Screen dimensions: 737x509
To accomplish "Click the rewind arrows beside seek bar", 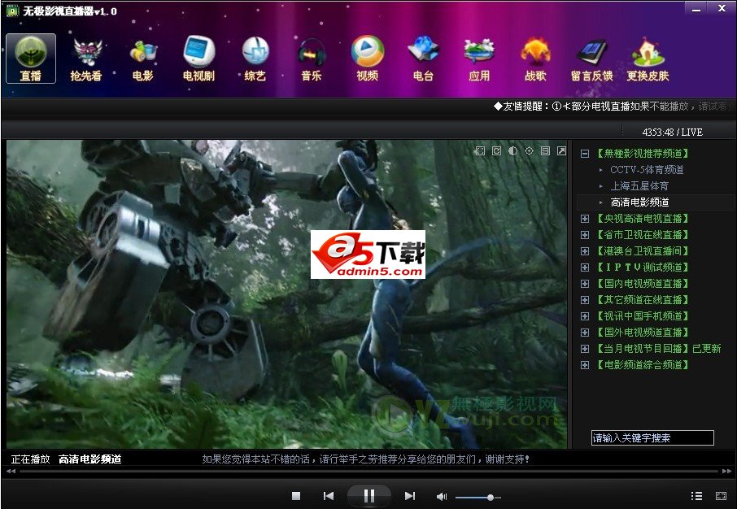I will (x=11, y=471).
